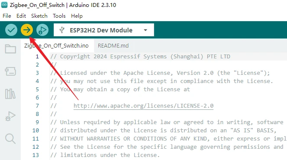Viewport: 287px width, 160px height.
Task: Click USB icon in board selector
Action: pyautogui.click(x=62, y=30)
